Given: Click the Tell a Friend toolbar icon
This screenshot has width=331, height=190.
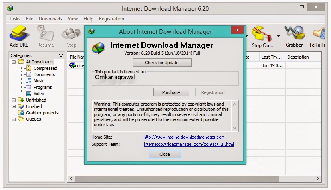Looking at the screenshot, I should [x=319, y=33].
